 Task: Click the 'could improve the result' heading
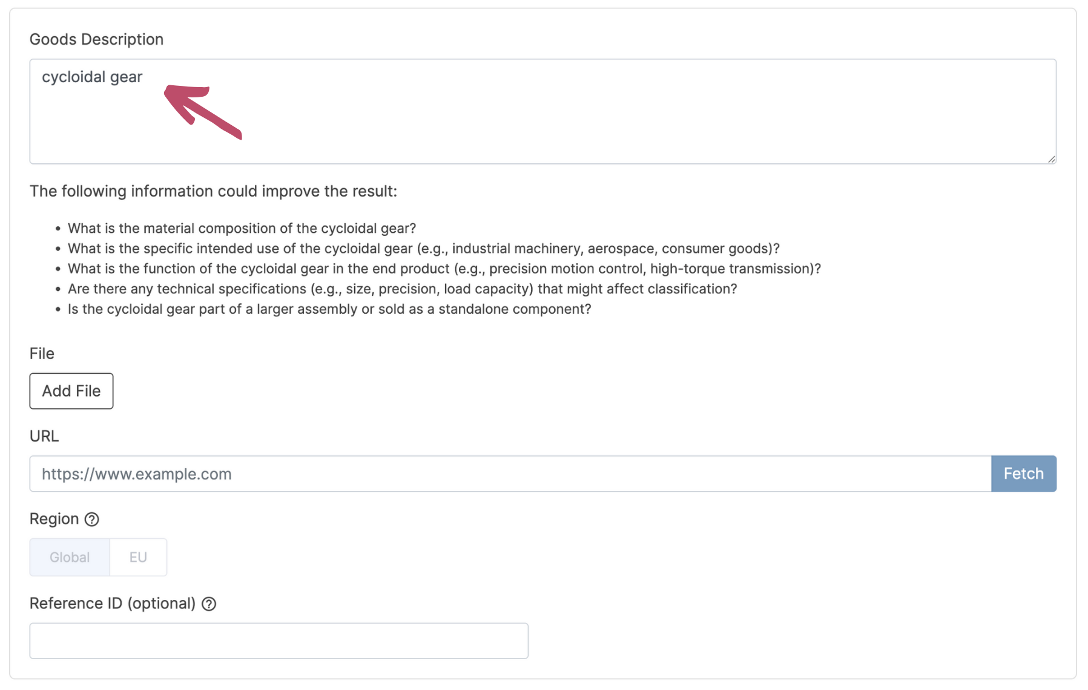point(213,191)
